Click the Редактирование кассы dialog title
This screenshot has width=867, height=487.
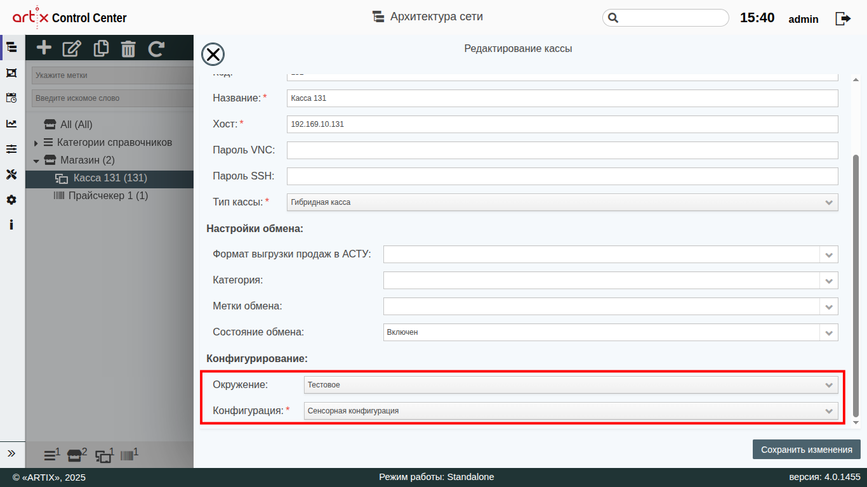tap(518, 49)
